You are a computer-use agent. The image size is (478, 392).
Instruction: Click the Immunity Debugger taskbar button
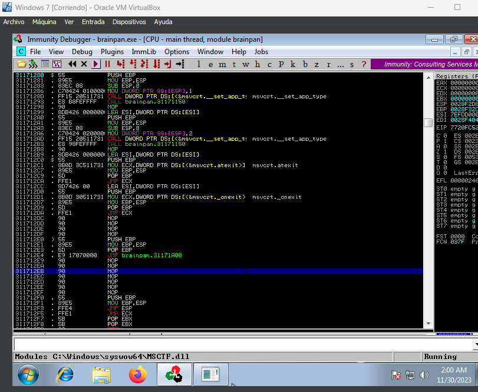pyautogui.click(x=174, y=374)
